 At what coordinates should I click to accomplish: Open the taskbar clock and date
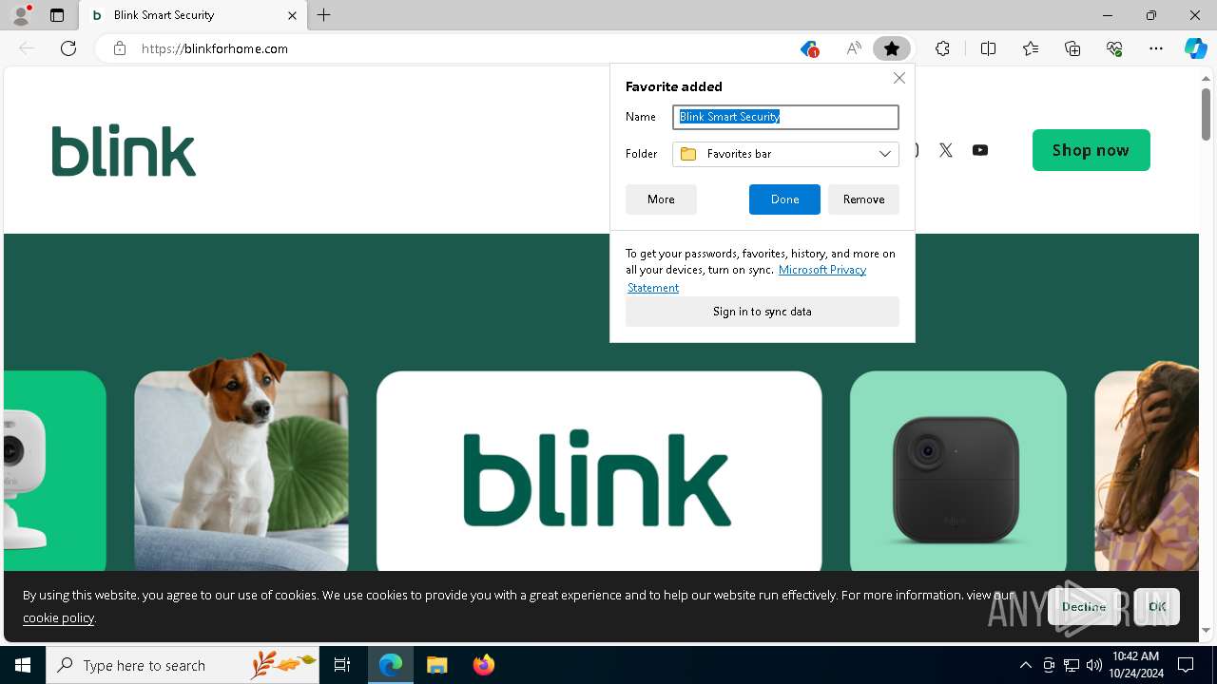[1135, 665]
